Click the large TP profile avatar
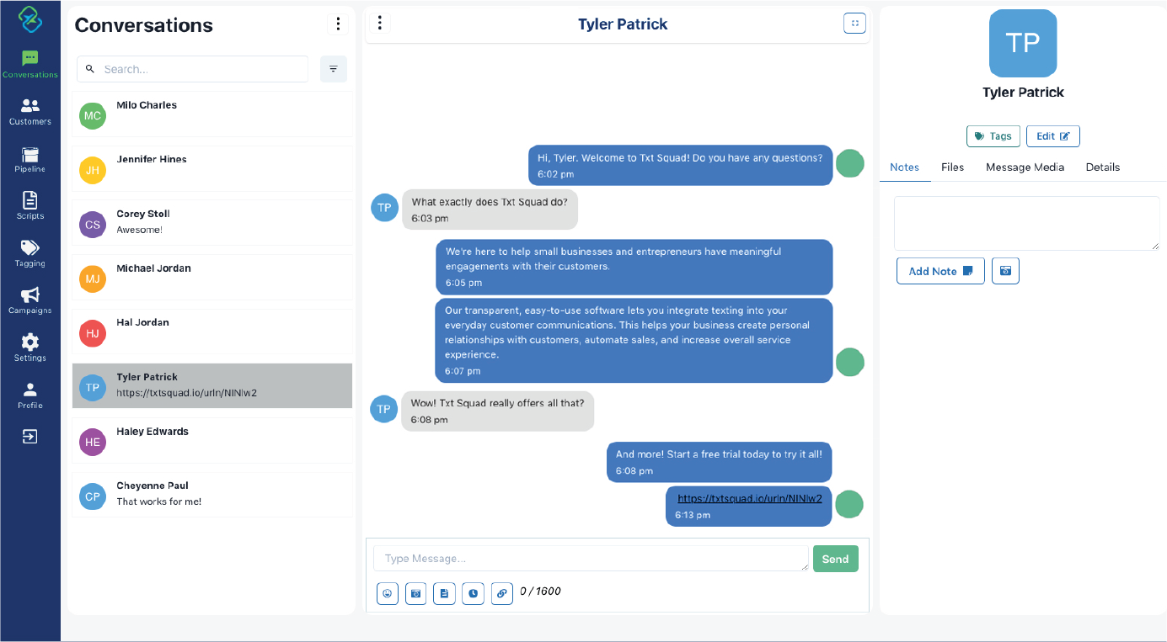This screenshot has width=1167, height=642. 1023,44
